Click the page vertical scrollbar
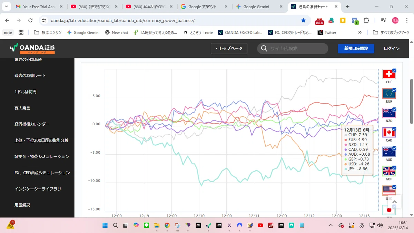Image resolution: width=414 pixels, height=233 pixels. [x=411, y=101]
